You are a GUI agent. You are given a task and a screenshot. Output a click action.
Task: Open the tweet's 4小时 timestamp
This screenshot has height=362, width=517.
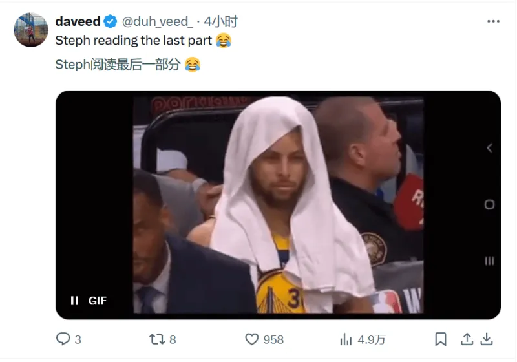click(220, 21)
